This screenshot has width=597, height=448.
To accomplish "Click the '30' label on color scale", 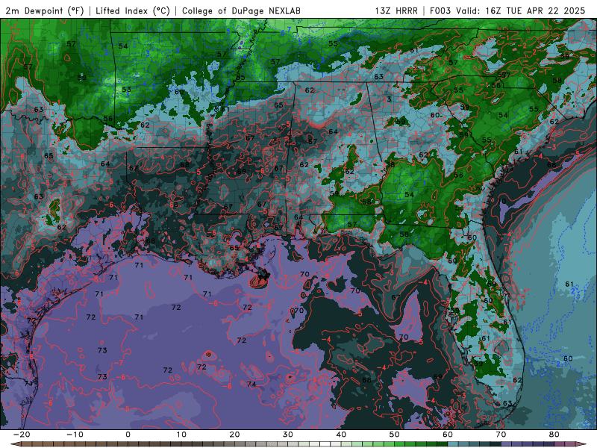I will point(288,435).
